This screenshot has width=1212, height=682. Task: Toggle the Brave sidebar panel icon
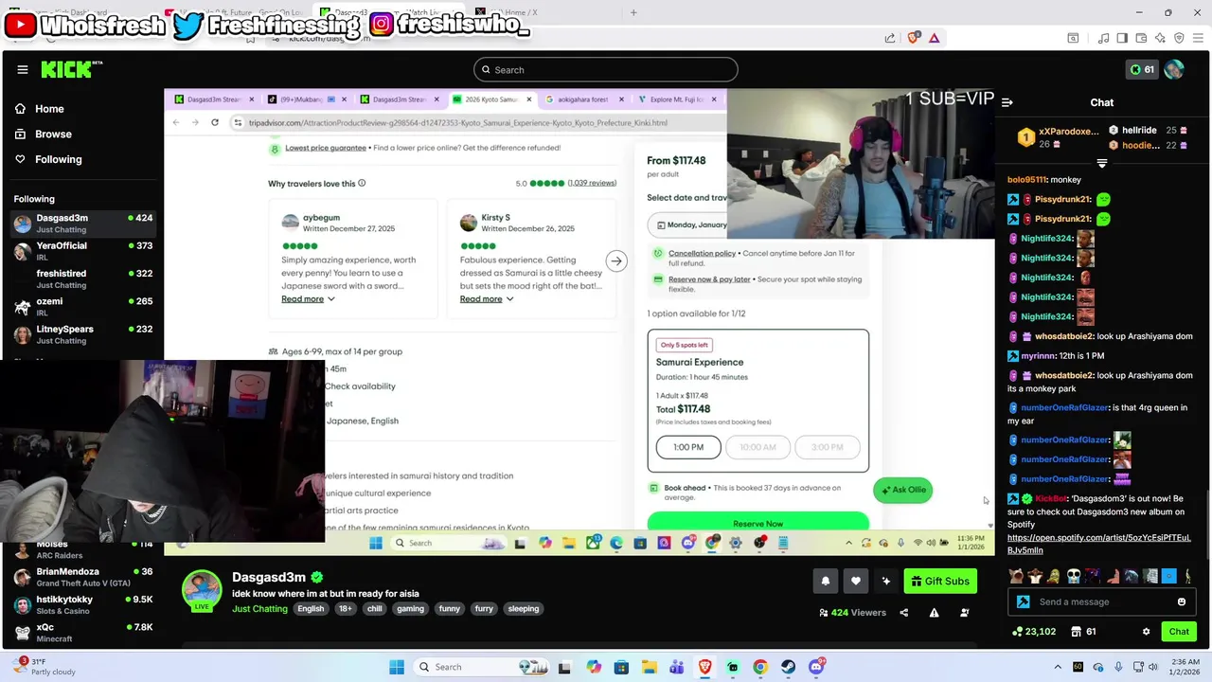tap(1122, 38)
